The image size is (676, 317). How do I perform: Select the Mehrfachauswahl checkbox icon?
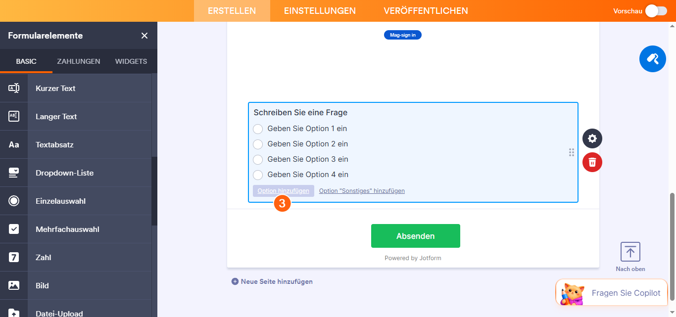coord(13,229)
